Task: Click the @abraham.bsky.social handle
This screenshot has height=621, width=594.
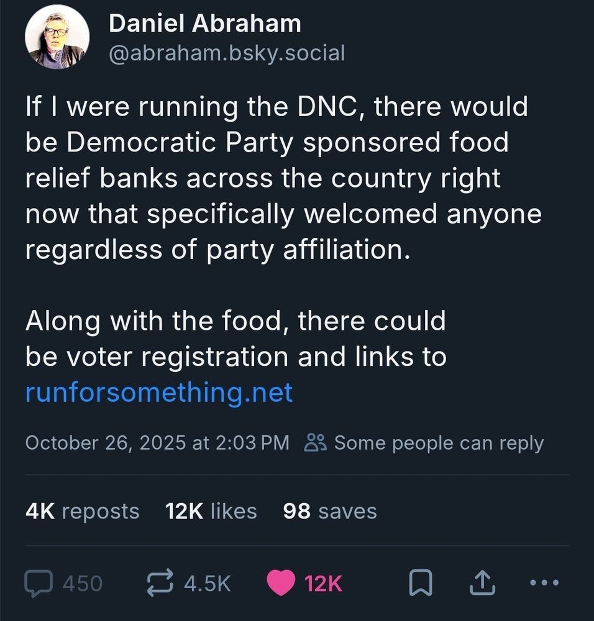Action: tap(227, 53)
